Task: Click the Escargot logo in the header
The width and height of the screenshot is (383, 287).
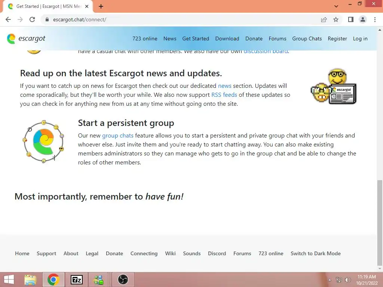Action: click(x=26, y=38)
